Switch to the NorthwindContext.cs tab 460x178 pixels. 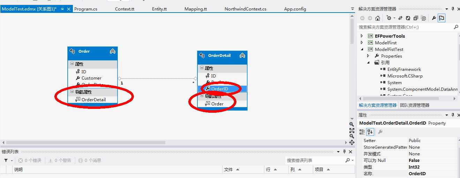click(246, 9)
